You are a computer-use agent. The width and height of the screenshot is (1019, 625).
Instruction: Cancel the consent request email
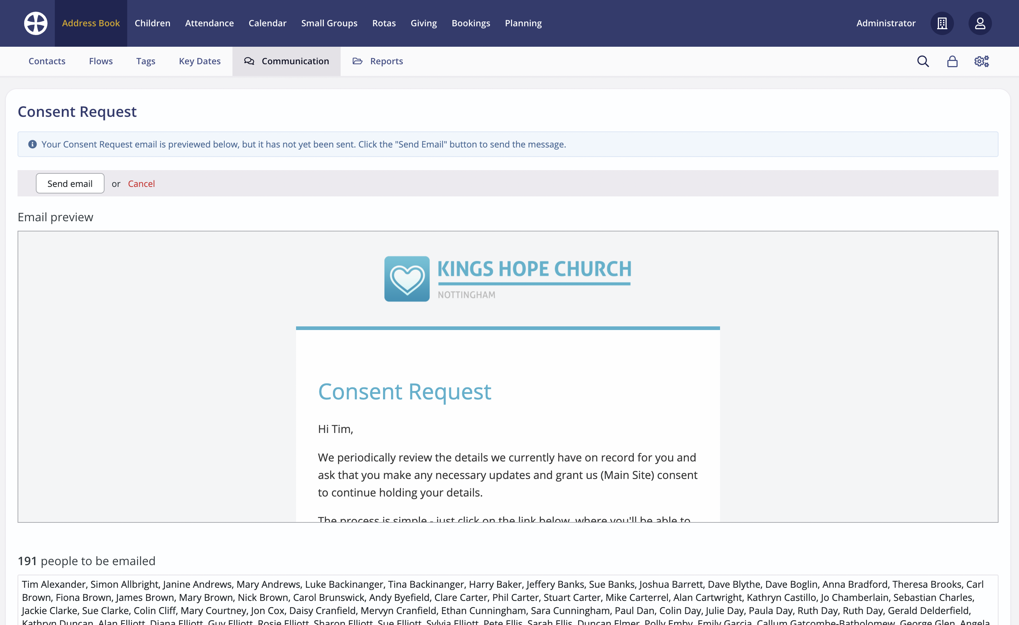pyautogui.click(x=141, y=183)
